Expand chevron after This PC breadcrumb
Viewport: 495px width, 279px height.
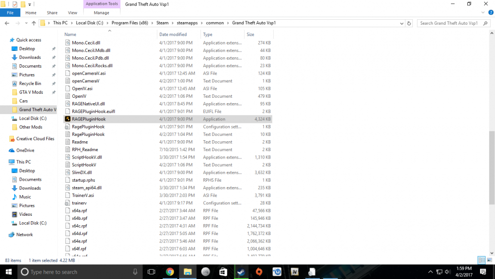[72, 23]
